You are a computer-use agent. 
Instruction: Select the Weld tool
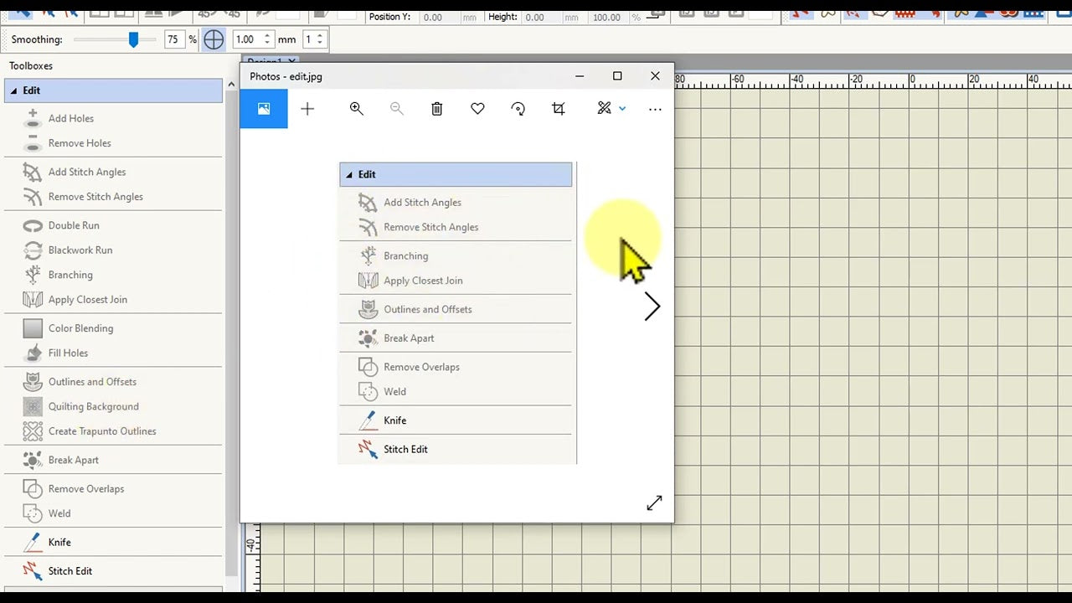click(x=59, y=513)
